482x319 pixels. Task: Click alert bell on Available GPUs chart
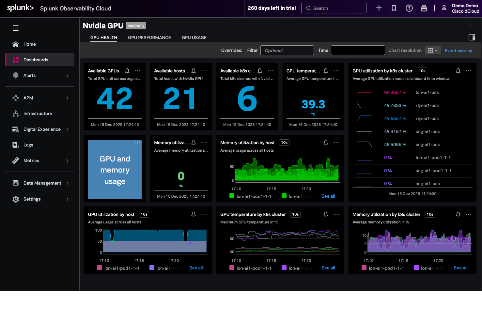click(128, 71)
